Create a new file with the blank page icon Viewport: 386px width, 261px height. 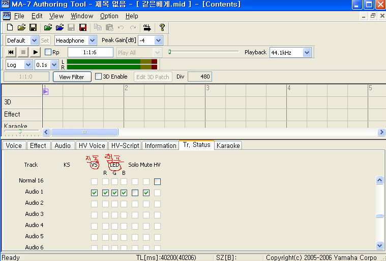pyautogui.click(x=10, y=27)
